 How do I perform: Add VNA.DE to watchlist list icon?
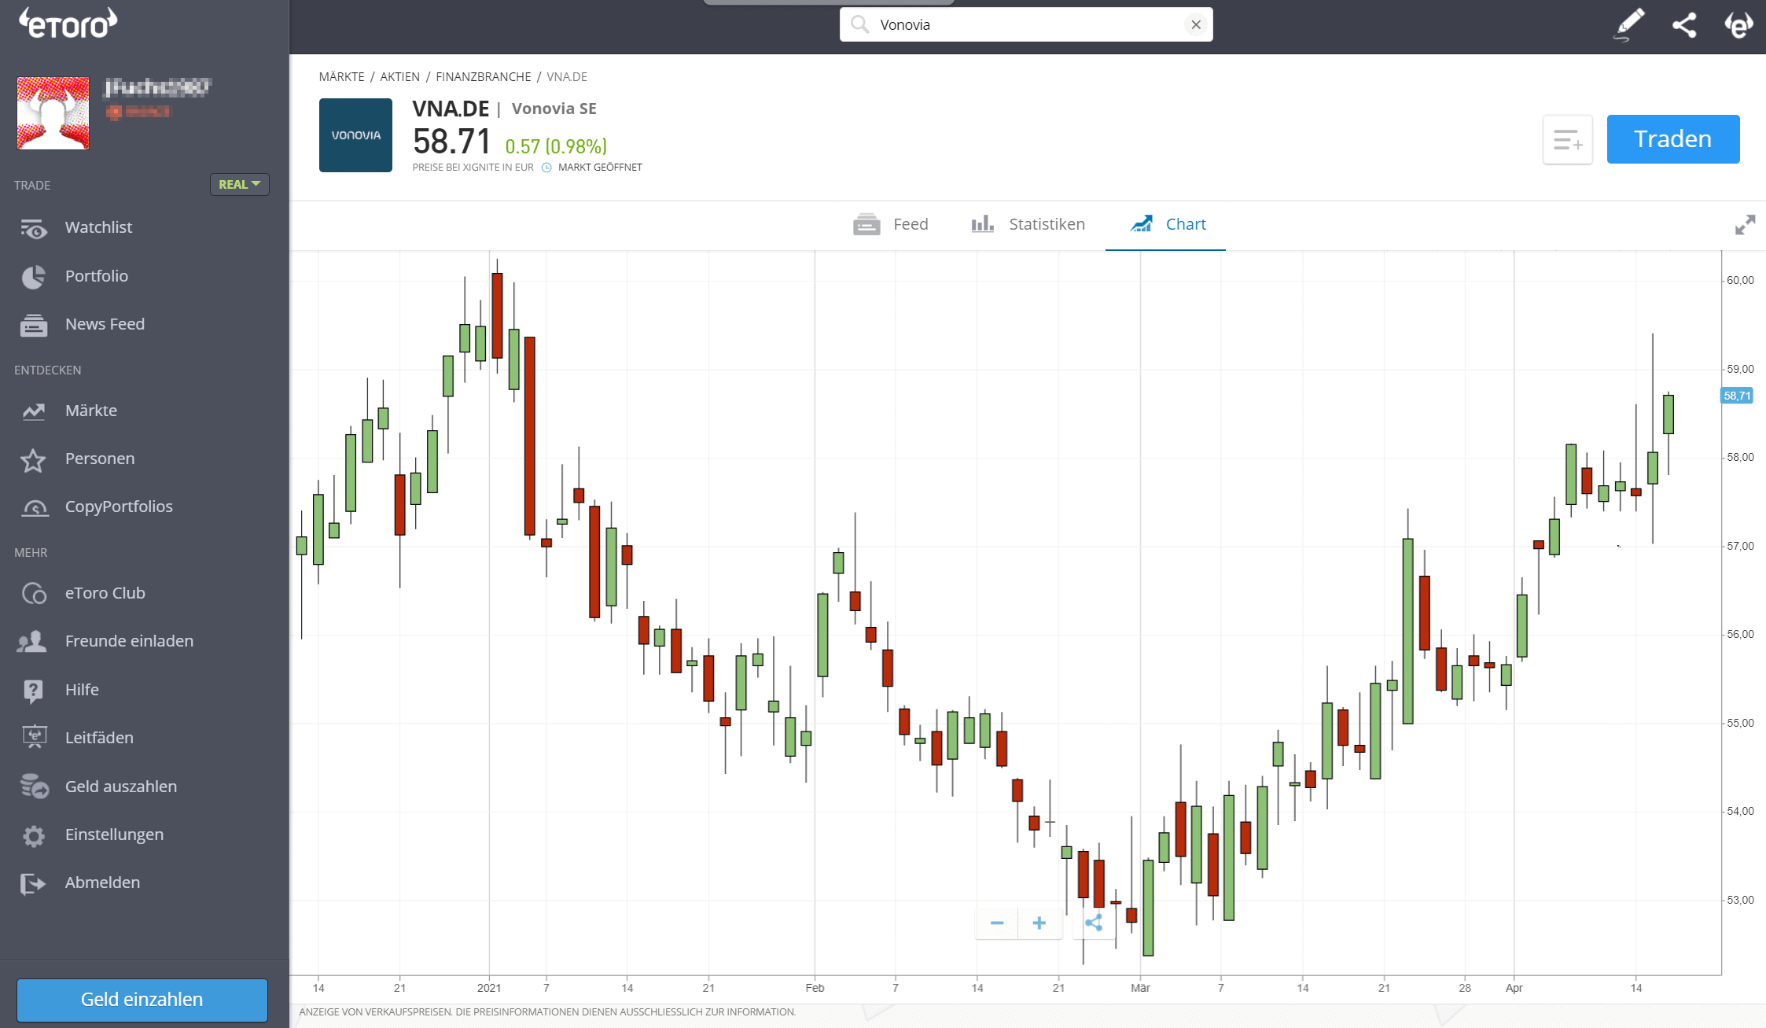[1567, 140]
